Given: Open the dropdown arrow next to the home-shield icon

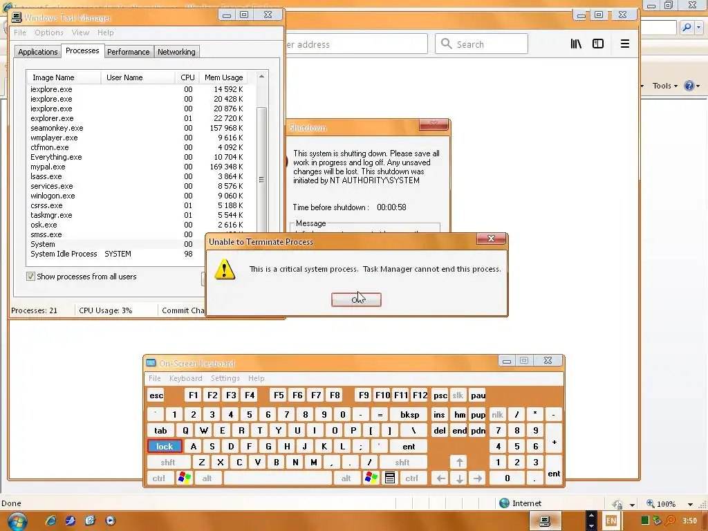Looking at the screenshot, I should tap(632, 504).
